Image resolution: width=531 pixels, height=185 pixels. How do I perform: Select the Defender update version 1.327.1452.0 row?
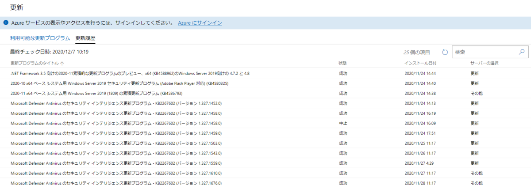(265, 103)
